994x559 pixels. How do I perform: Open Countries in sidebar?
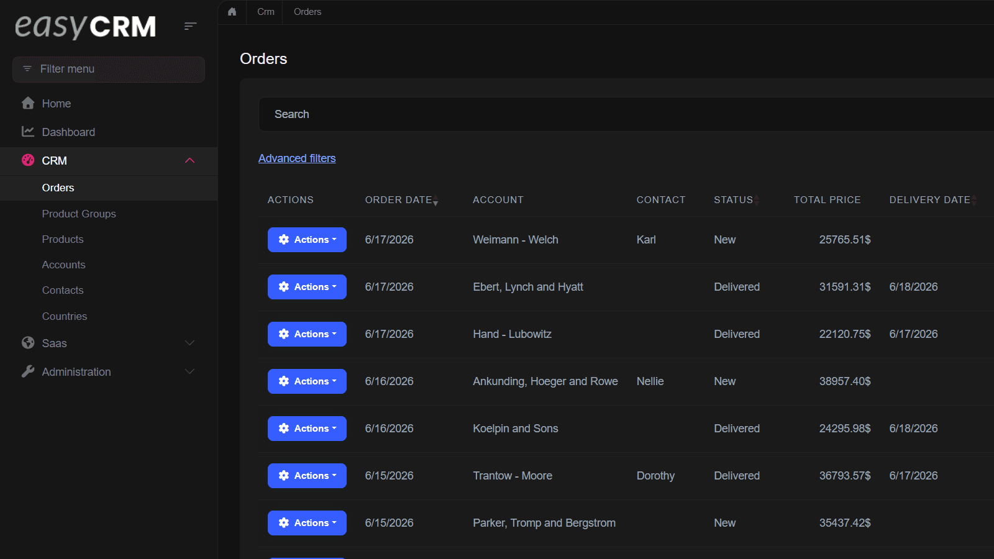tap(65, 316)
